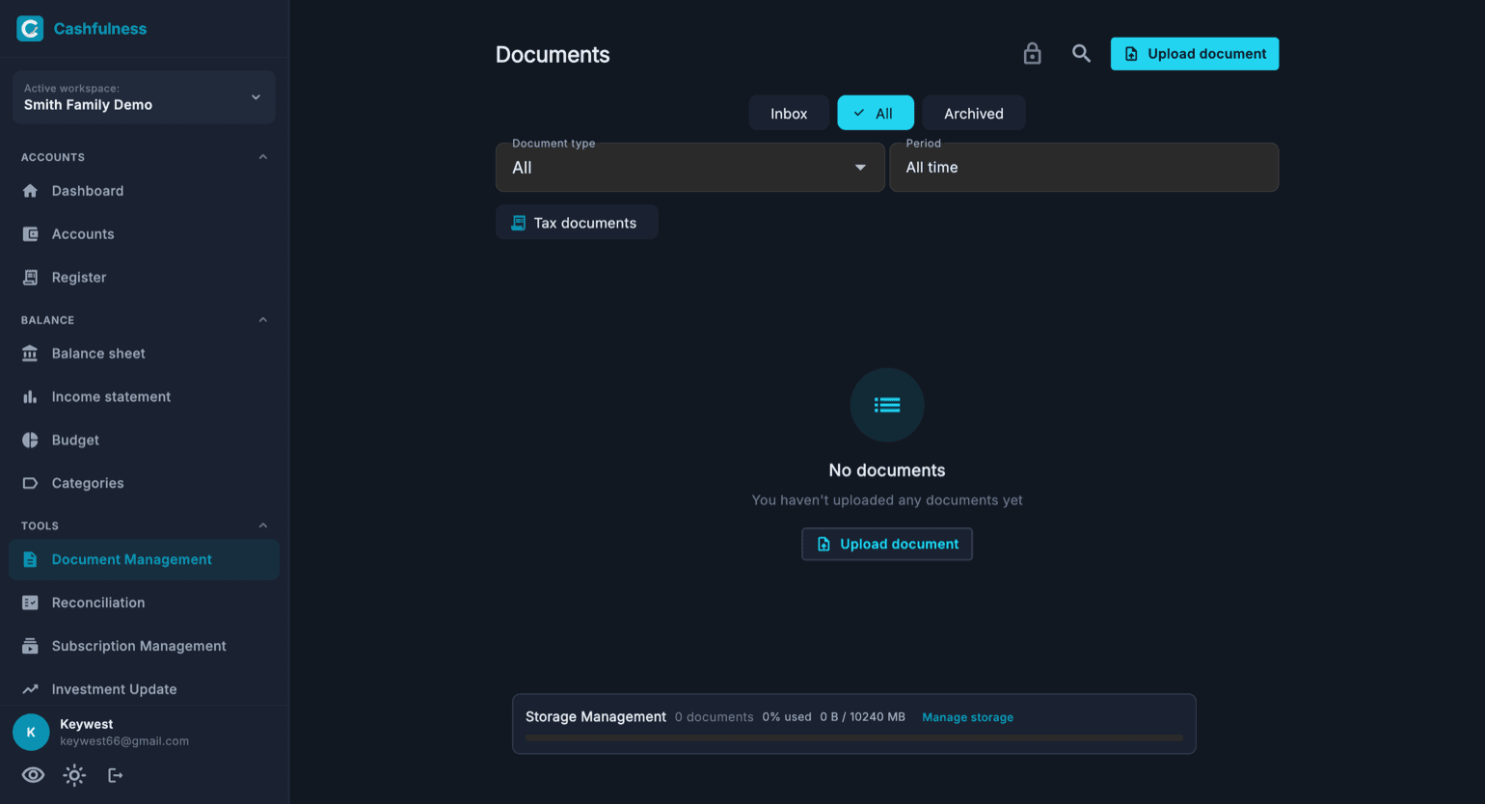This screenshot has height=804, width=1485.
Task: Go to Accounts page
Action: coord(144,234)
